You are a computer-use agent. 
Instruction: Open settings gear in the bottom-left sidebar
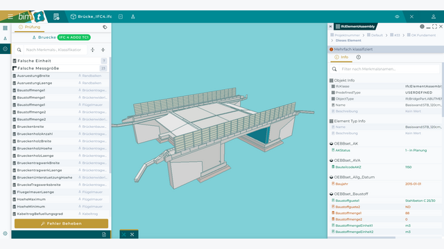point(5,234)
